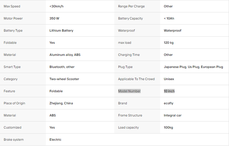229x146 pixels.
Task: Click the Two-wheel Scooter category value
Action: point(64,79)
